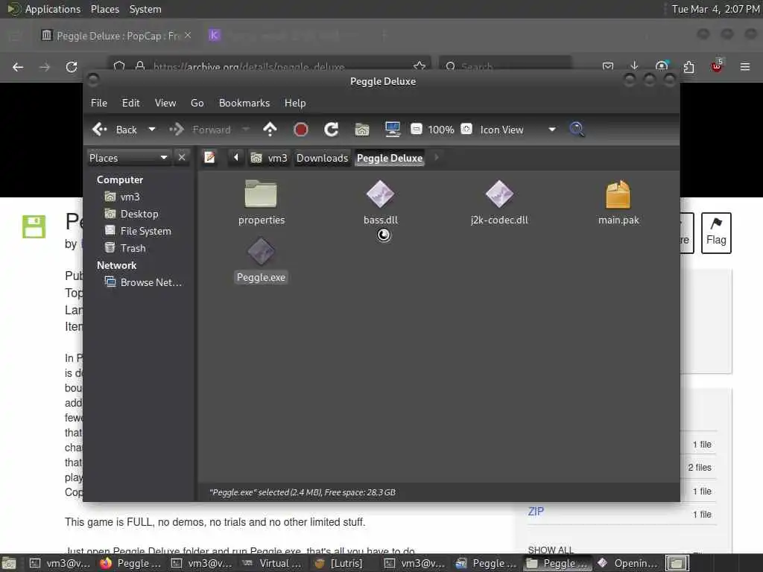Reload the browser page
Screen dimensions: 763x572
72,66
